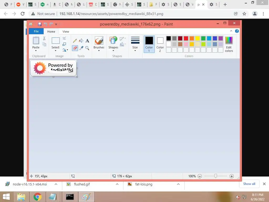Viewport: 269px width, 202px height.
Task: Click the Copy icon in Clipboard group
Action: pos(44,44)
